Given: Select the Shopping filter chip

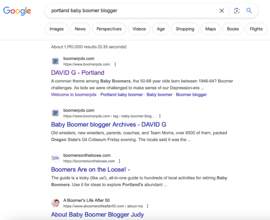Looking at the screenshot, I should [184, 29].
